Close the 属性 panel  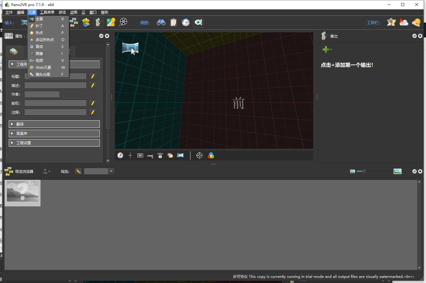107,36
